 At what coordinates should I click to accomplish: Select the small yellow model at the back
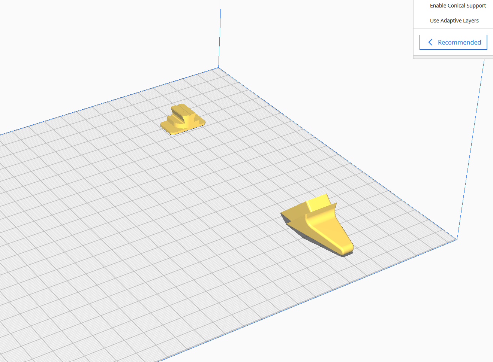point(183,119)
